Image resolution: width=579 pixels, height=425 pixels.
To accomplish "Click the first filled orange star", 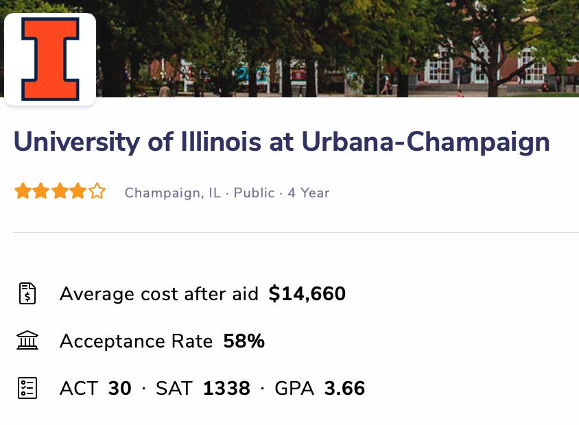I will 23,191.
